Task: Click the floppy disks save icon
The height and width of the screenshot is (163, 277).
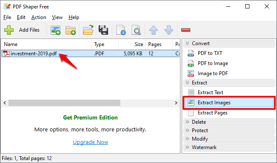Action: click(x=103, y=30)
